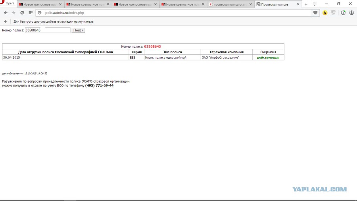Minimize the Opera window
Image resolution: width=357 pixels, height=201 pixels.
(x=326, y=4)
